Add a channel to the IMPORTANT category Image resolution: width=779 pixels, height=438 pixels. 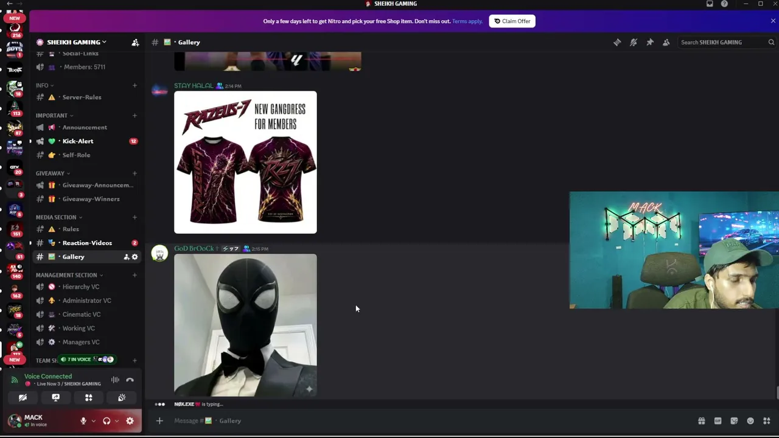point(134,116)
